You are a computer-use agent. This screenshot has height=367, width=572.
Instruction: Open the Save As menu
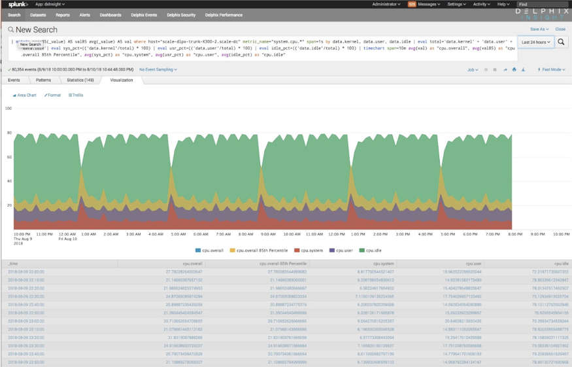click(x=538, y=29)
